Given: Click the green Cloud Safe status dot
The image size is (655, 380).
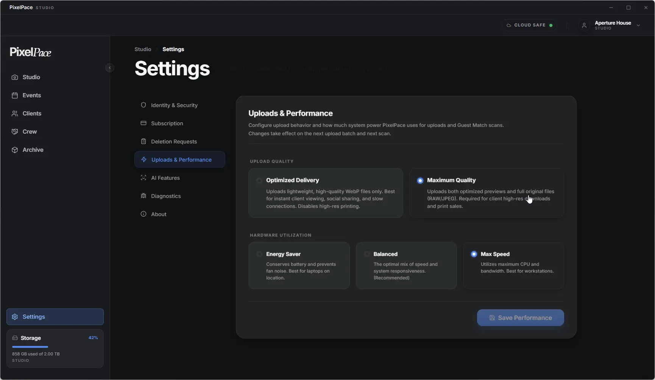Looking at the screenshot, I should pyautogui.click(x=551, y=25).
